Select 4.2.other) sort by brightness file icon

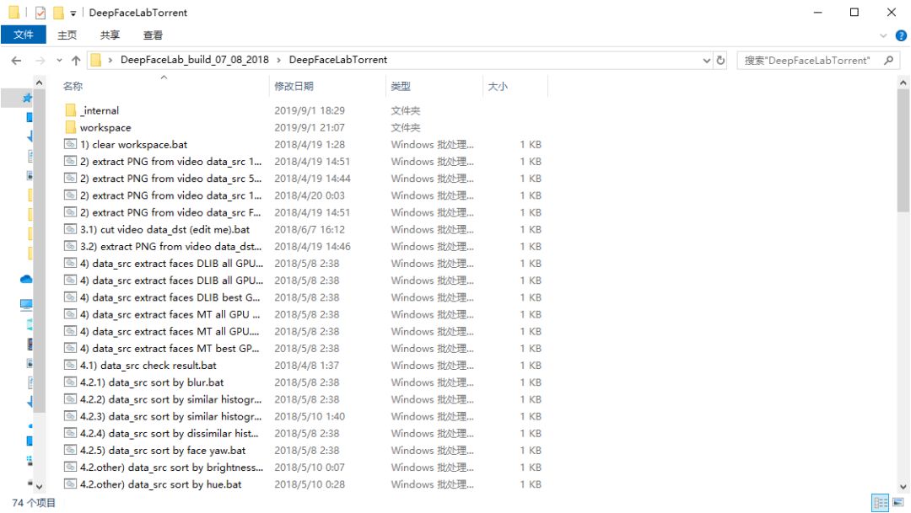[x=70, y=467]
